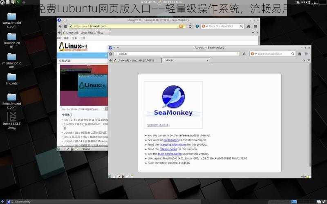Viewport: 327px width, 204px height.
Task: Click the search magnifier in the About window's DuckDuckGo box
Action: pos(293,54)
